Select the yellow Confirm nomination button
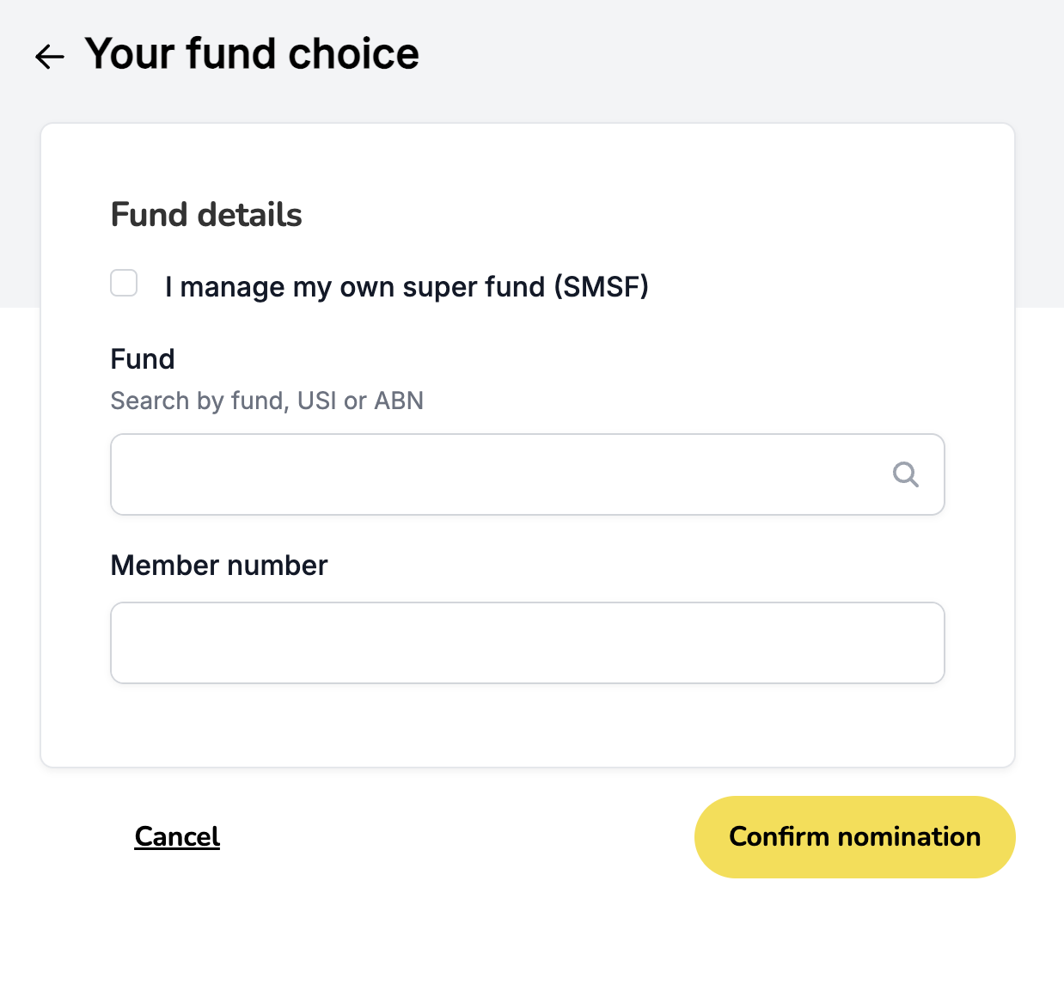This screenshot has width=1064, height=997. (854, 837)
